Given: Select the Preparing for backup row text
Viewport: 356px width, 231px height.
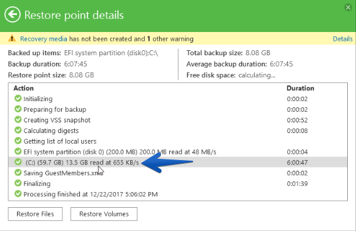Looking at the screenshot, I should pos(55,109).
